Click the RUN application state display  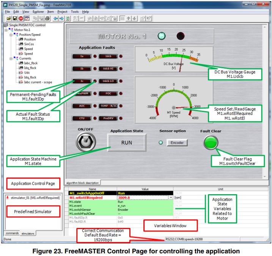(x=127, y=143)
